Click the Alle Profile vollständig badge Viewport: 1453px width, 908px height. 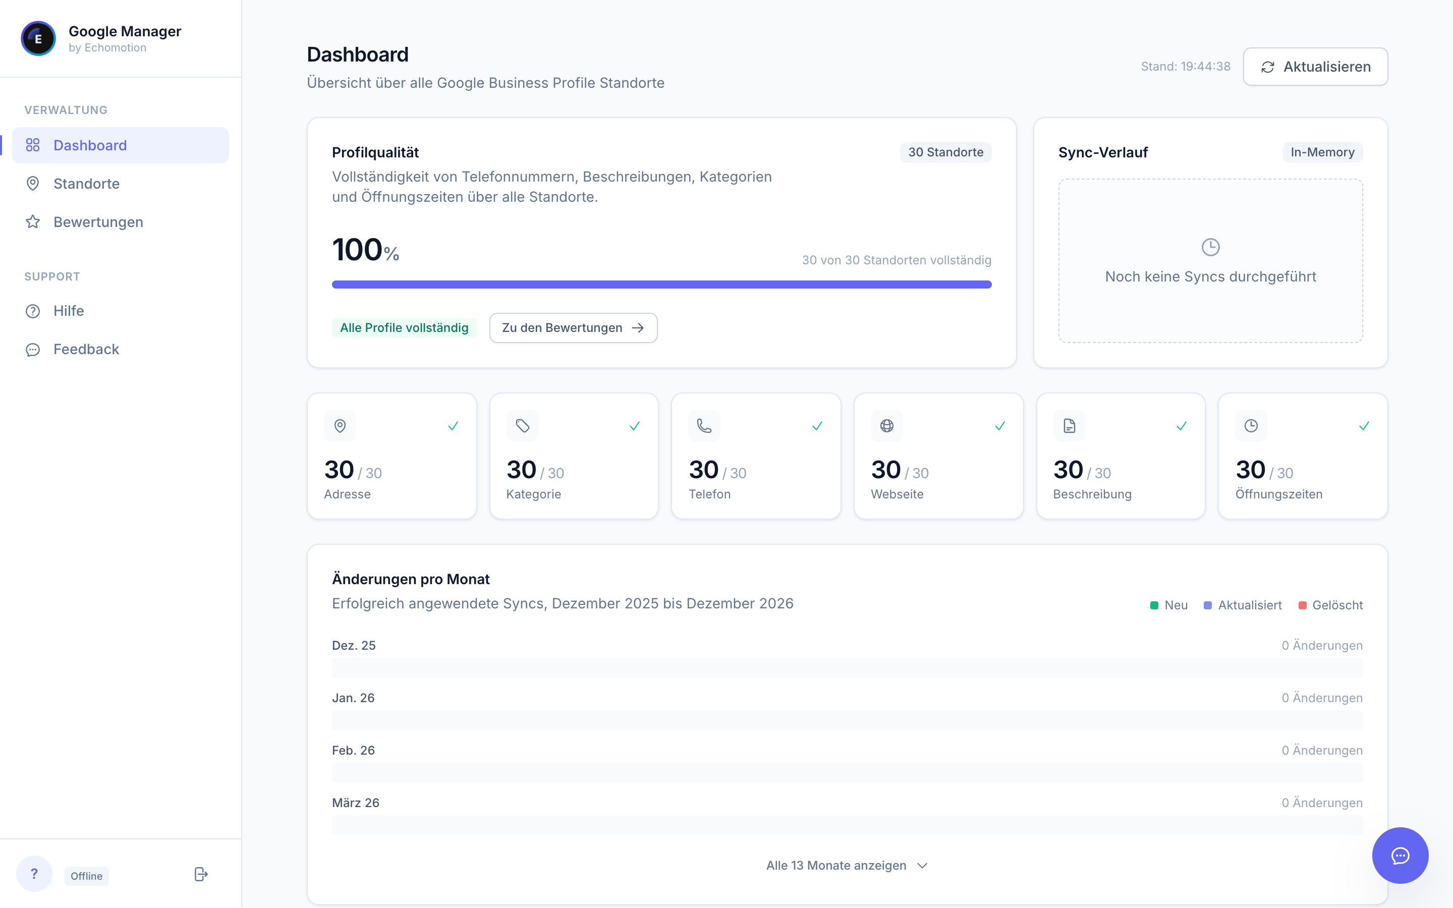click(404, 328)
